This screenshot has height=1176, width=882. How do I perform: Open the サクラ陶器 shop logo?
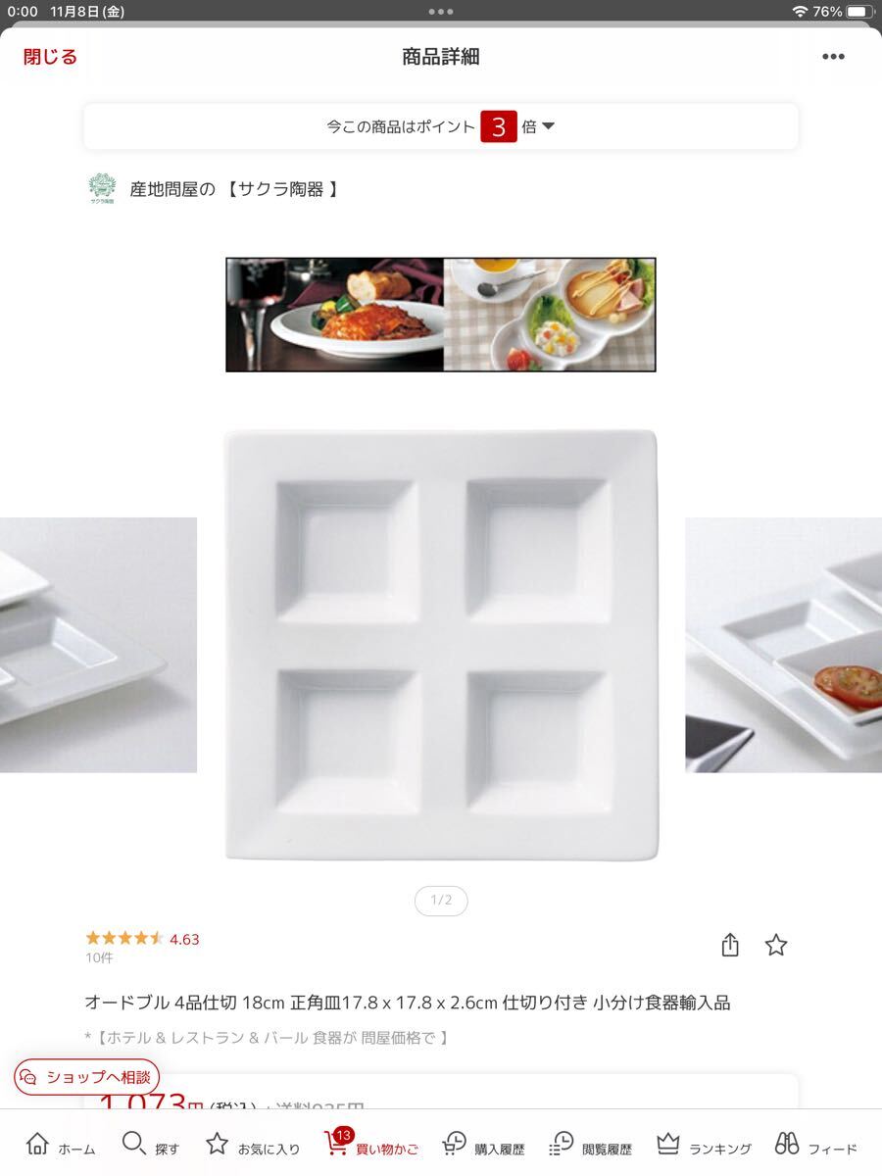click(x=102, y=188)
